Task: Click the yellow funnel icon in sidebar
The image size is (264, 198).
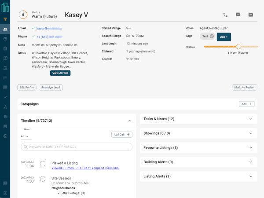Action: click(5, 19)
